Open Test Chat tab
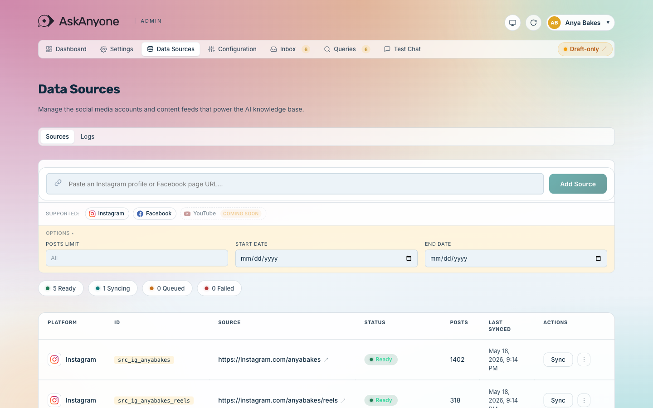Screen dimensions: 653x408 pos(402,49)
